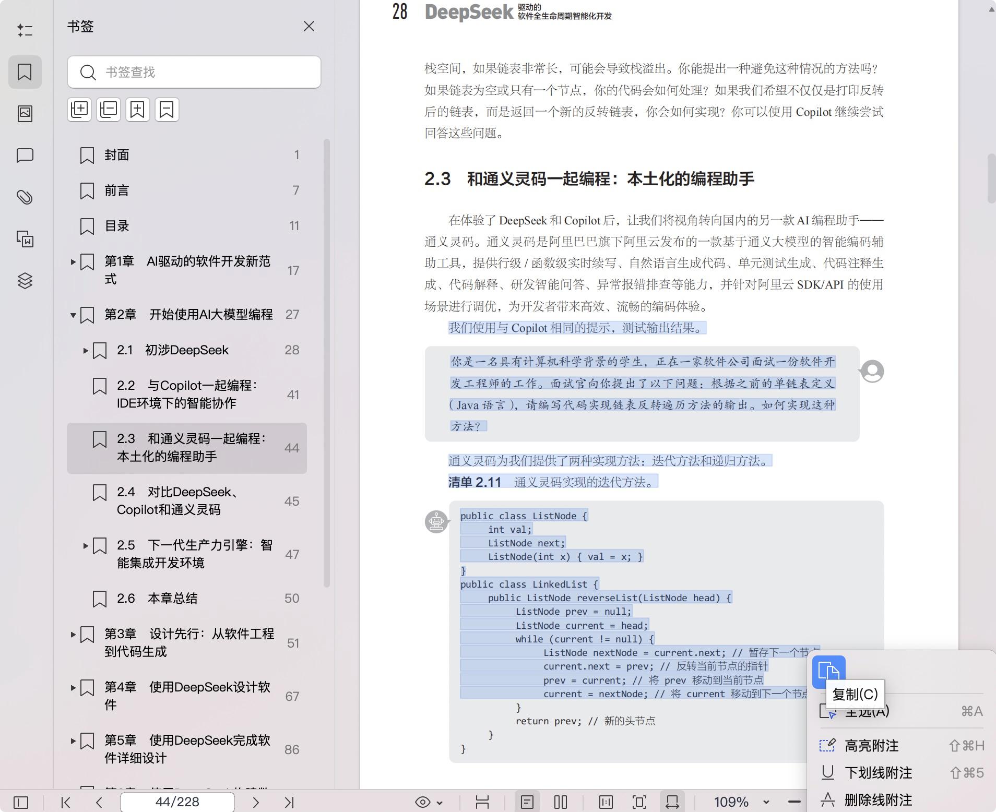This screenshot has width=996, height=812.
Task: Click 清单 2.11 listing caption
Action: click(x=552, y=482)
